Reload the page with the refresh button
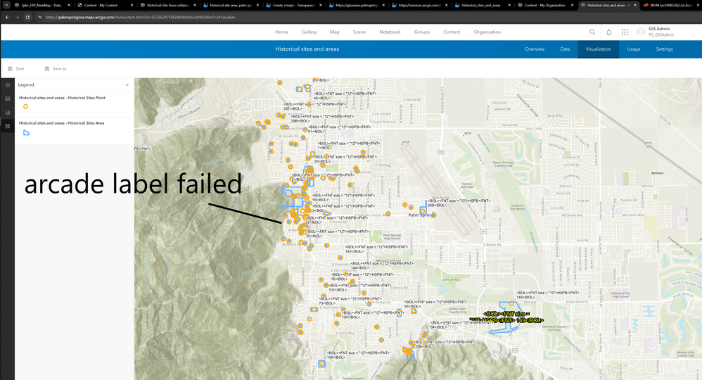The width and height of the screenshot is (702, 380). [27, 17]
